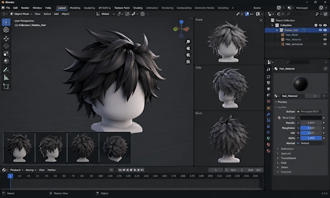Open the Add menu in viewport header
The height and width of the screenshot is (198, 330).
click(x=56, y=14)
